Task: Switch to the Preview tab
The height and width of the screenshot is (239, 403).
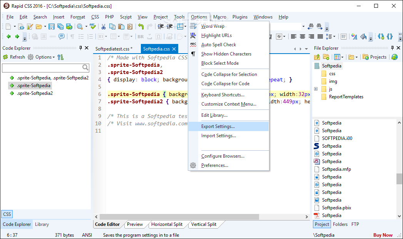Action: point(135,224)
